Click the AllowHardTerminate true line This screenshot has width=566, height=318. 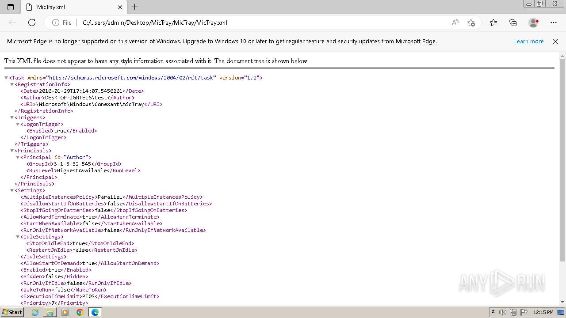coord(90,217)
